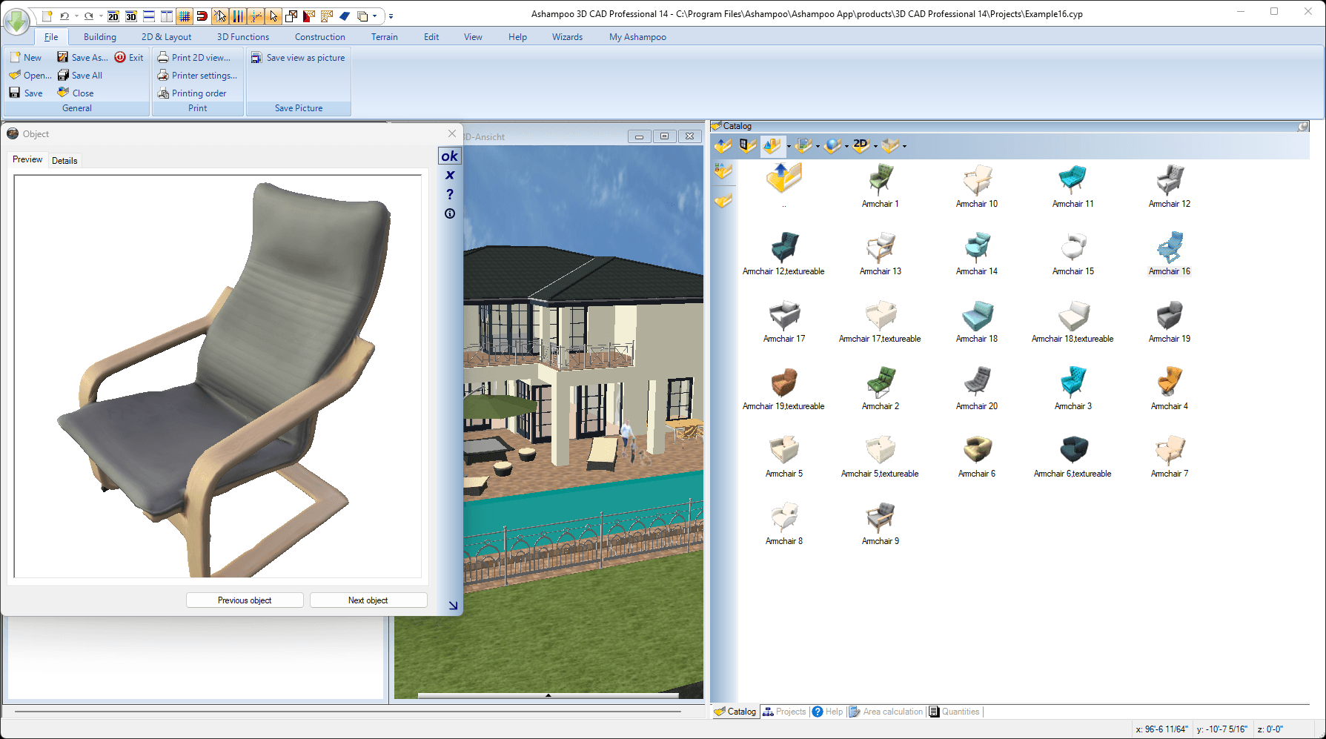Screen dimensions: 1326x739
Task: Open the Terrain menu
Action: coord(385,36)
